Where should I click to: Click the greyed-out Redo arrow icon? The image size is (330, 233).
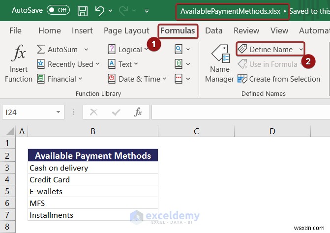(124, 11)
